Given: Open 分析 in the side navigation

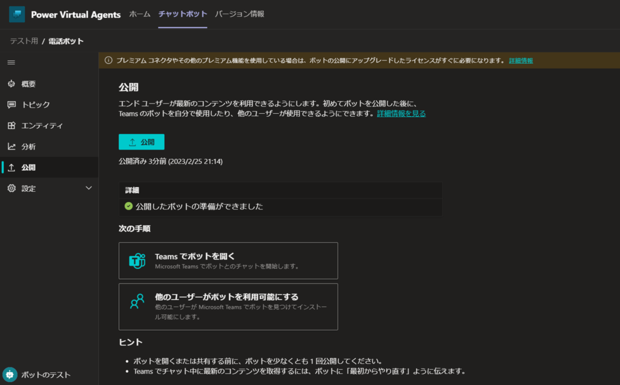Looking at the screenshot, I should click(49, 146).
